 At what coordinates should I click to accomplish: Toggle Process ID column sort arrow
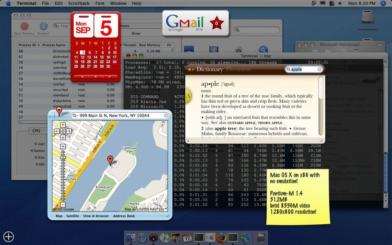39,45
